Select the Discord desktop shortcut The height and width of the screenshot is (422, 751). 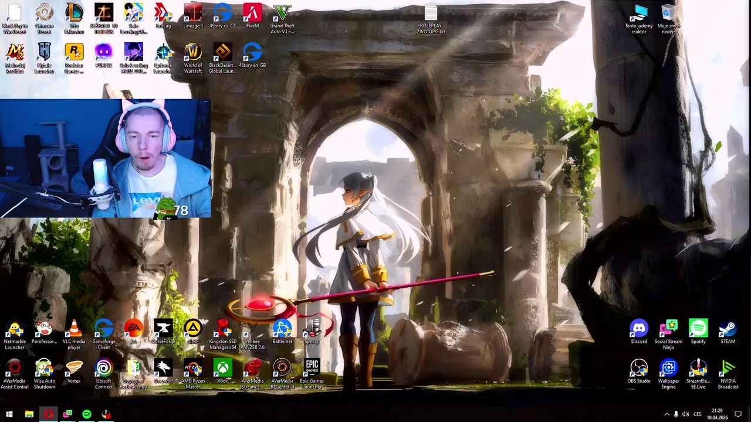pos(639,332)
